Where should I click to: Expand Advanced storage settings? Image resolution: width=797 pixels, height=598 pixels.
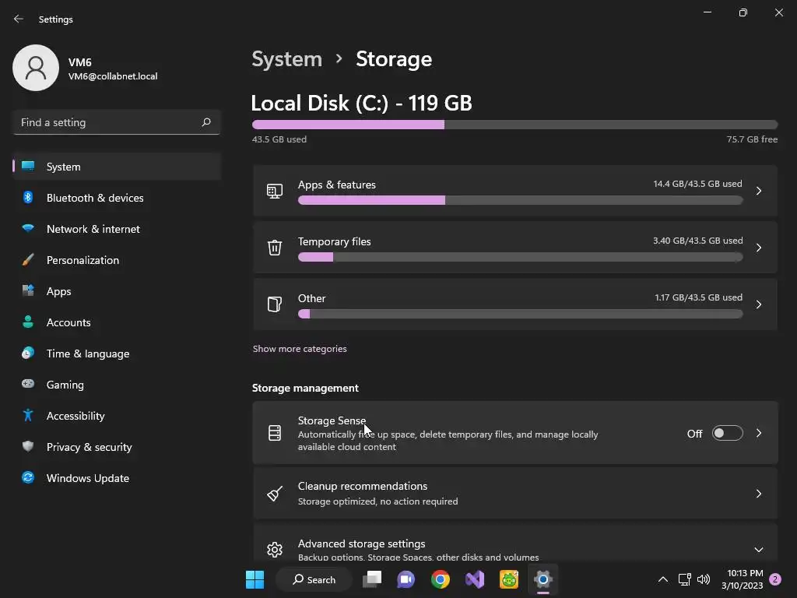coord(758,550)
